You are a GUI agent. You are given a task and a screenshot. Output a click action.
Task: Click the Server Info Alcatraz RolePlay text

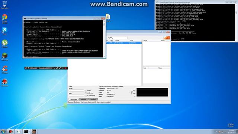click(x=111, y=86)
